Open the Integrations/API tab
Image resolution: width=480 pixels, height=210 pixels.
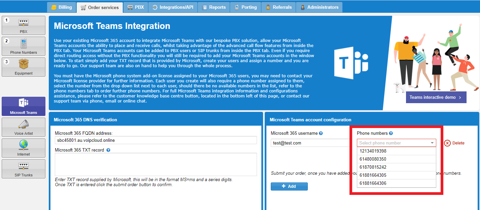click(x=173, y=7)
